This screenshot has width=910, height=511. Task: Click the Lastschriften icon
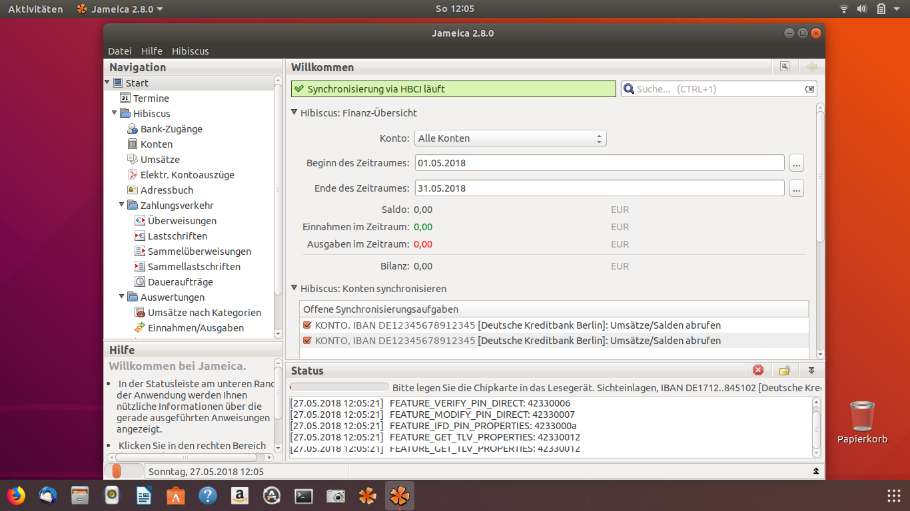click(140, 236)
